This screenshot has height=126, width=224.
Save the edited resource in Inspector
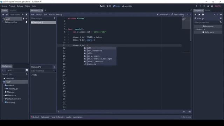coord(203,14)
